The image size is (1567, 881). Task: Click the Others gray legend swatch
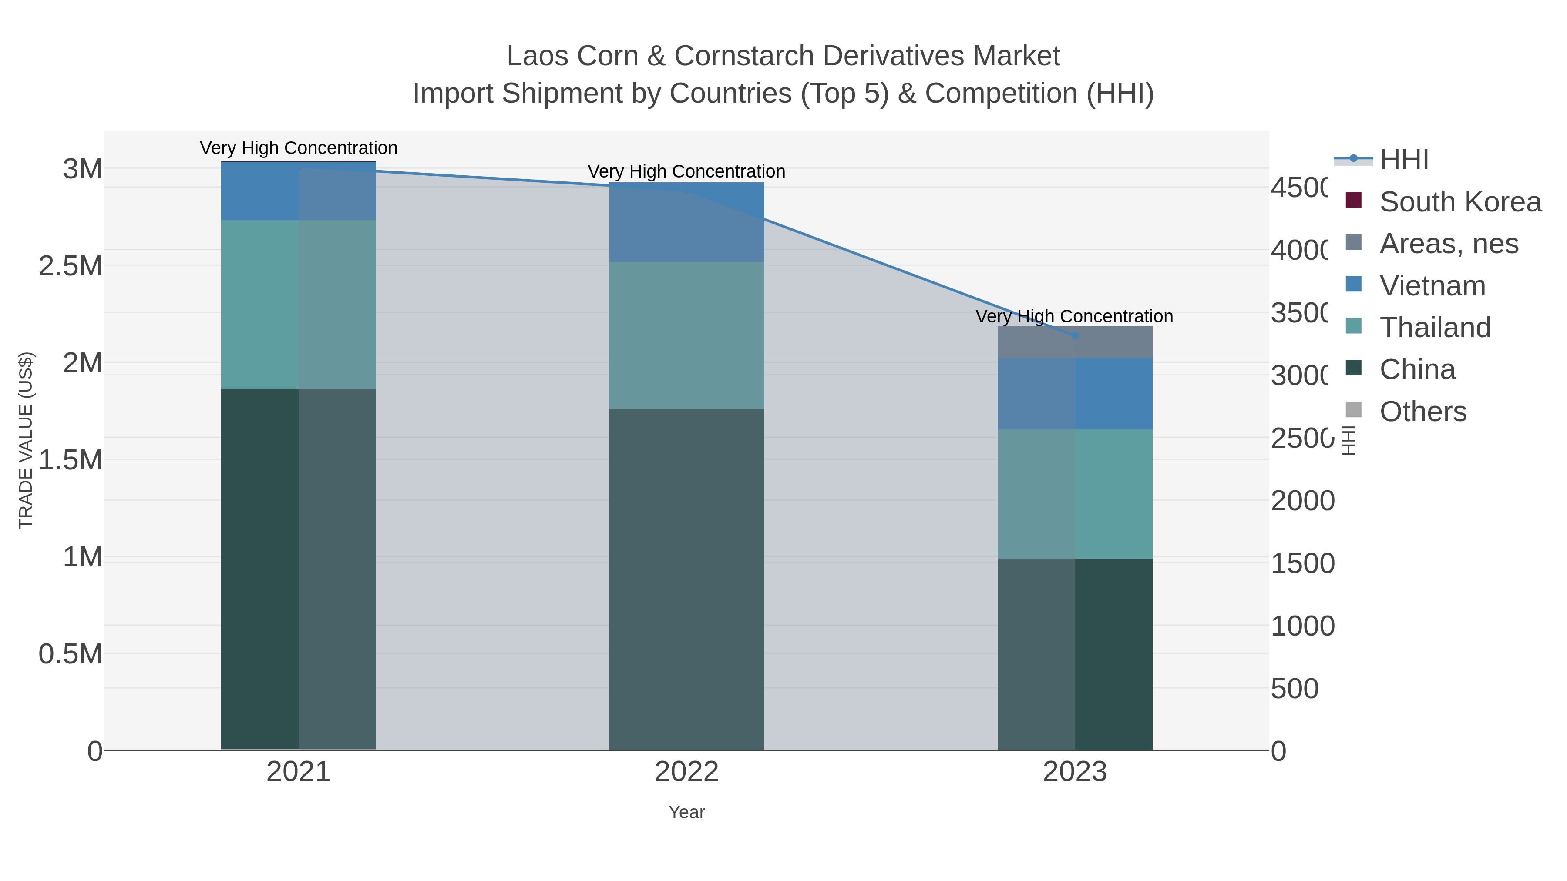1353,410
